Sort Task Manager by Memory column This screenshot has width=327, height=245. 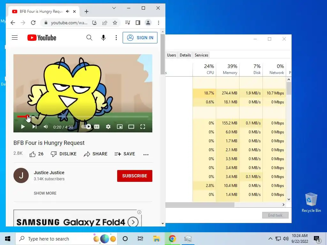pyautogui.click(x=228, y=69)
